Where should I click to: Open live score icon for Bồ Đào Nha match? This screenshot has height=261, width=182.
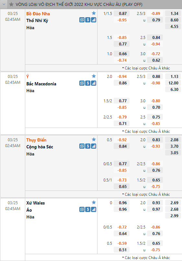(82, 20)
